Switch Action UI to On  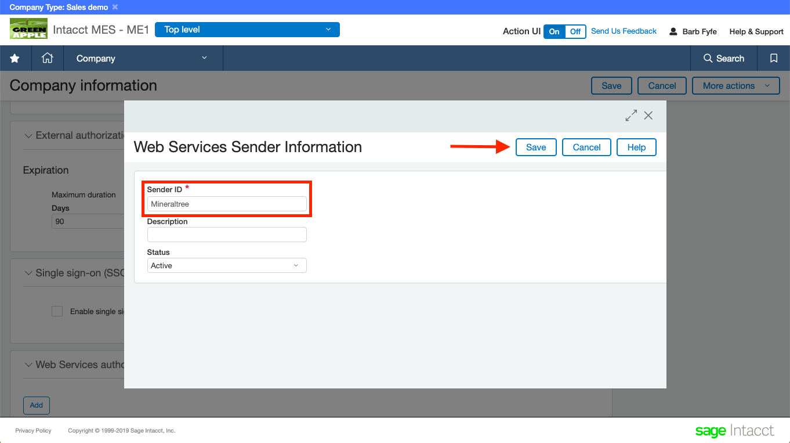[x=555, y=31]
